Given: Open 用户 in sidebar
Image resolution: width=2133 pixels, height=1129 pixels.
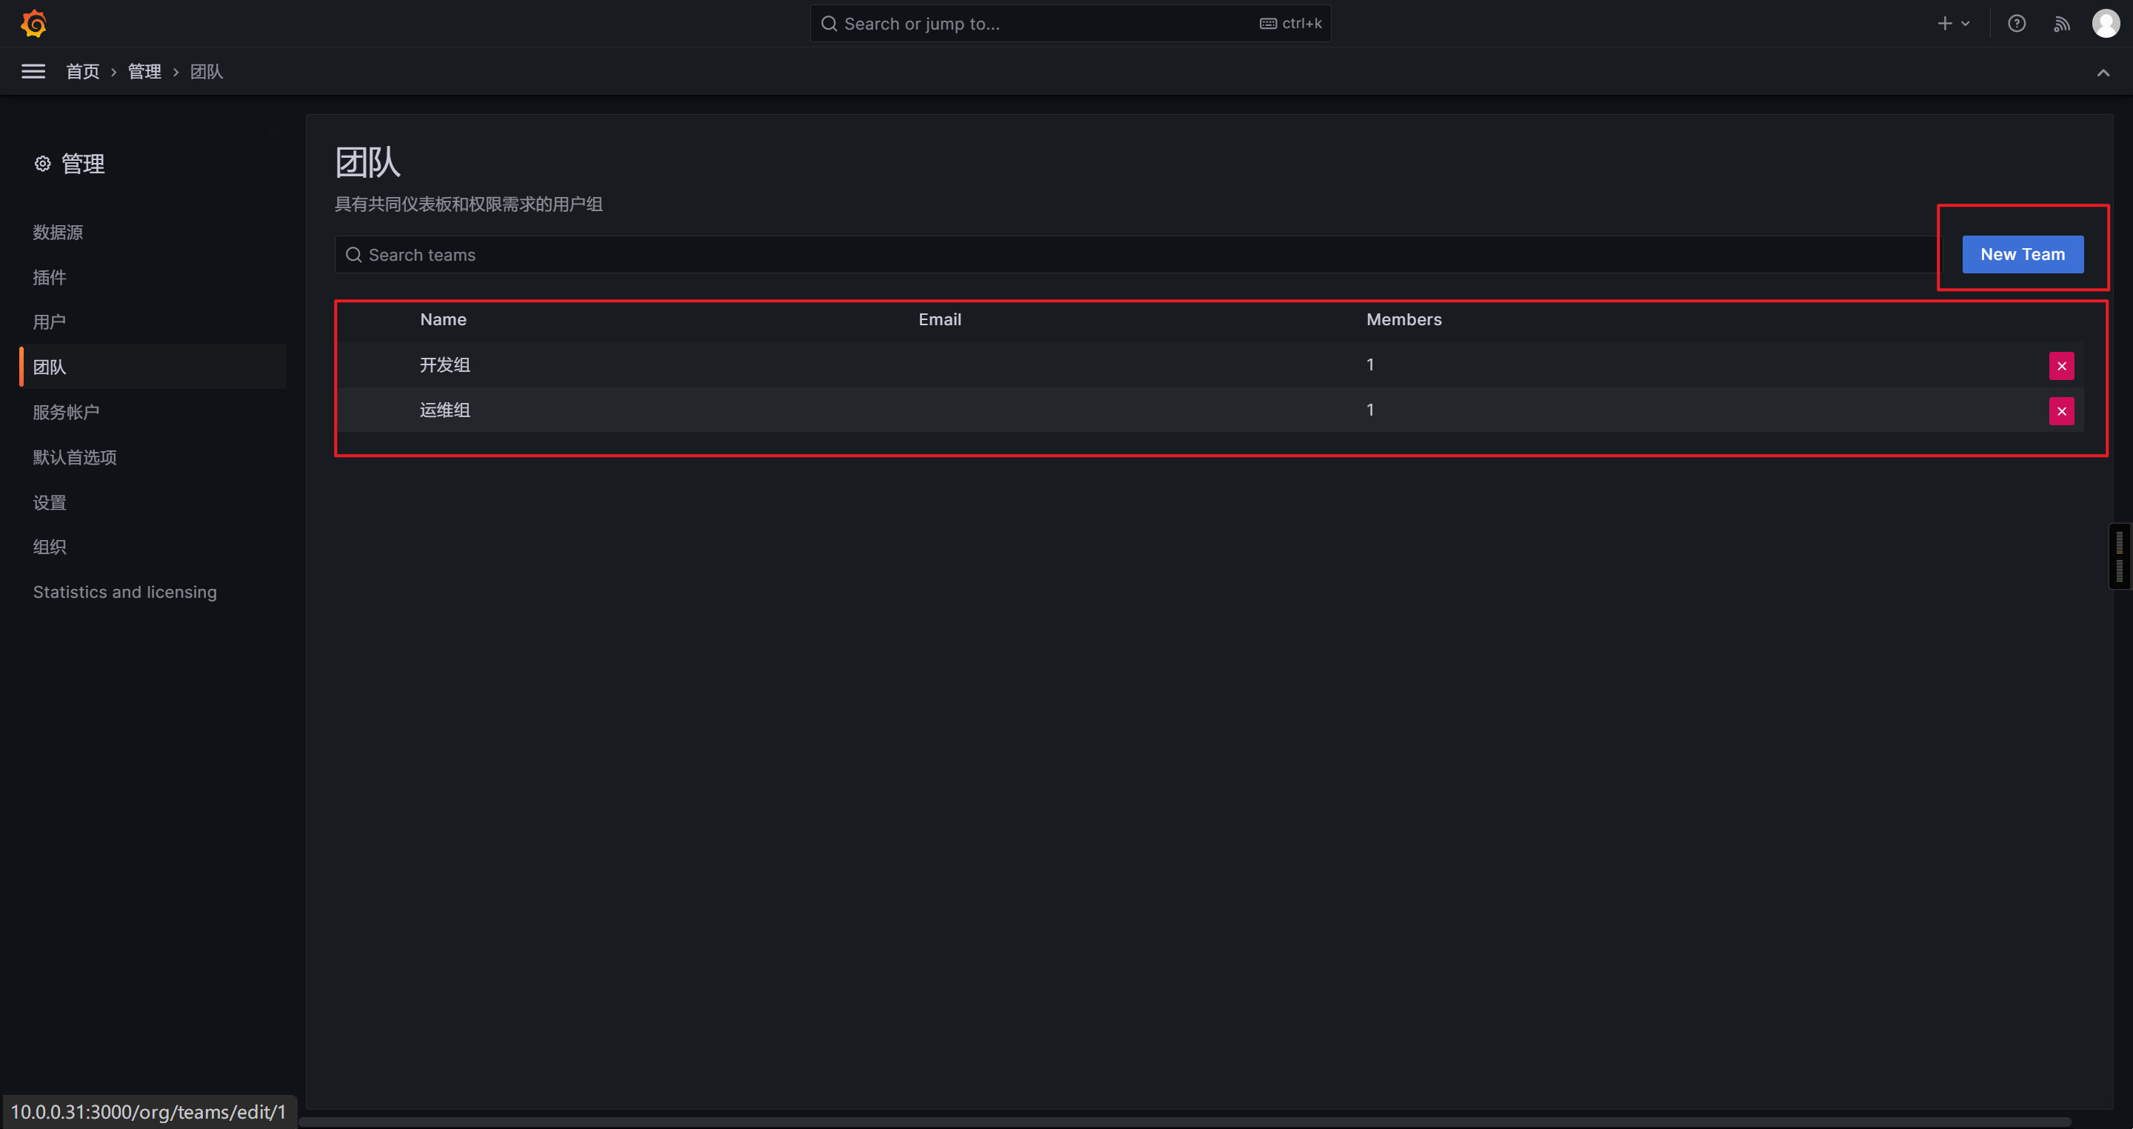Looking at the screenshot, I should 49,322.
